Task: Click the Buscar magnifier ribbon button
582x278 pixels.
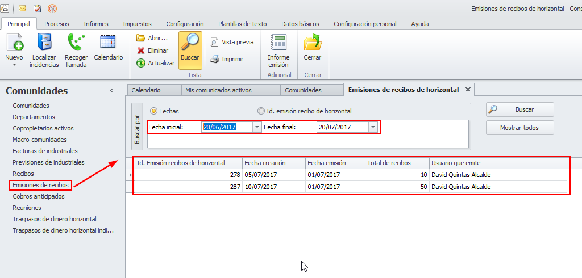Action: coord(190,50)
